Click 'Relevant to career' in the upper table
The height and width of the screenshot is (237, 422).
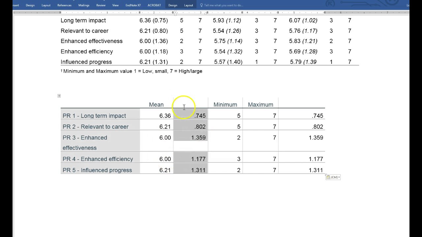pos(84,31)
